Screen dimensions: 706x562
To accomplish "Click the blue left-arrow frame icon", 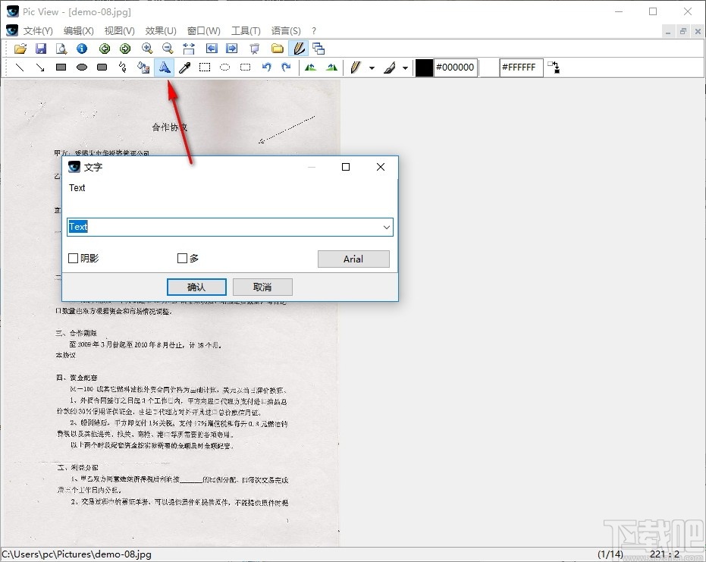I will (x=211, y=49).
